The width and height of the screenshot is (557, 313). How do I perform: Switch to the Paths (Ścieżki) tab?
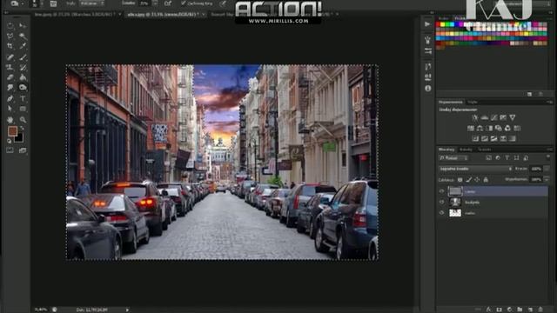click(x=484, y=150)
